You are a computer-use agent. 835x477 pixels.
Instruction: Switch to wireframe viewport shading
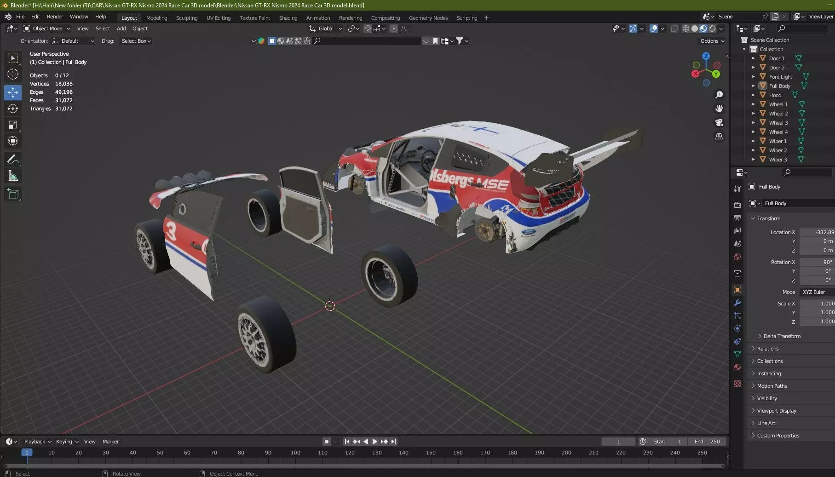point(685,29)
